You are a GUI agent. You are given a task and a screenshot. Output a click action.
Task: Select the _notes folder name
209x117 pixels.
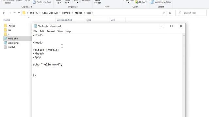11,26
